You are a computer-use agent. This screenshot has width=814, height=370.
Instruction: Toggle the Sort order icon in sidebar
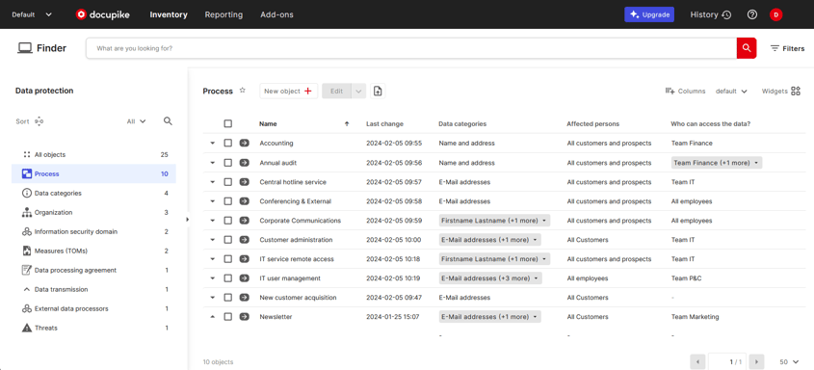[39, 121]
